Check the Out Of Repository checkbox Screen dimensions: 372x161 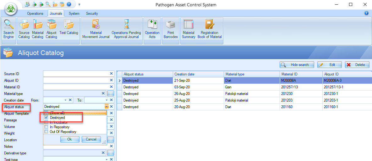(46, 132)
